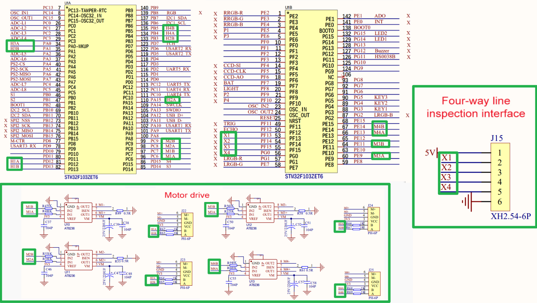Click the SWDIO net label on PA13
The width and height of the screenshot is (537, 303).
[x=174, y=110]
